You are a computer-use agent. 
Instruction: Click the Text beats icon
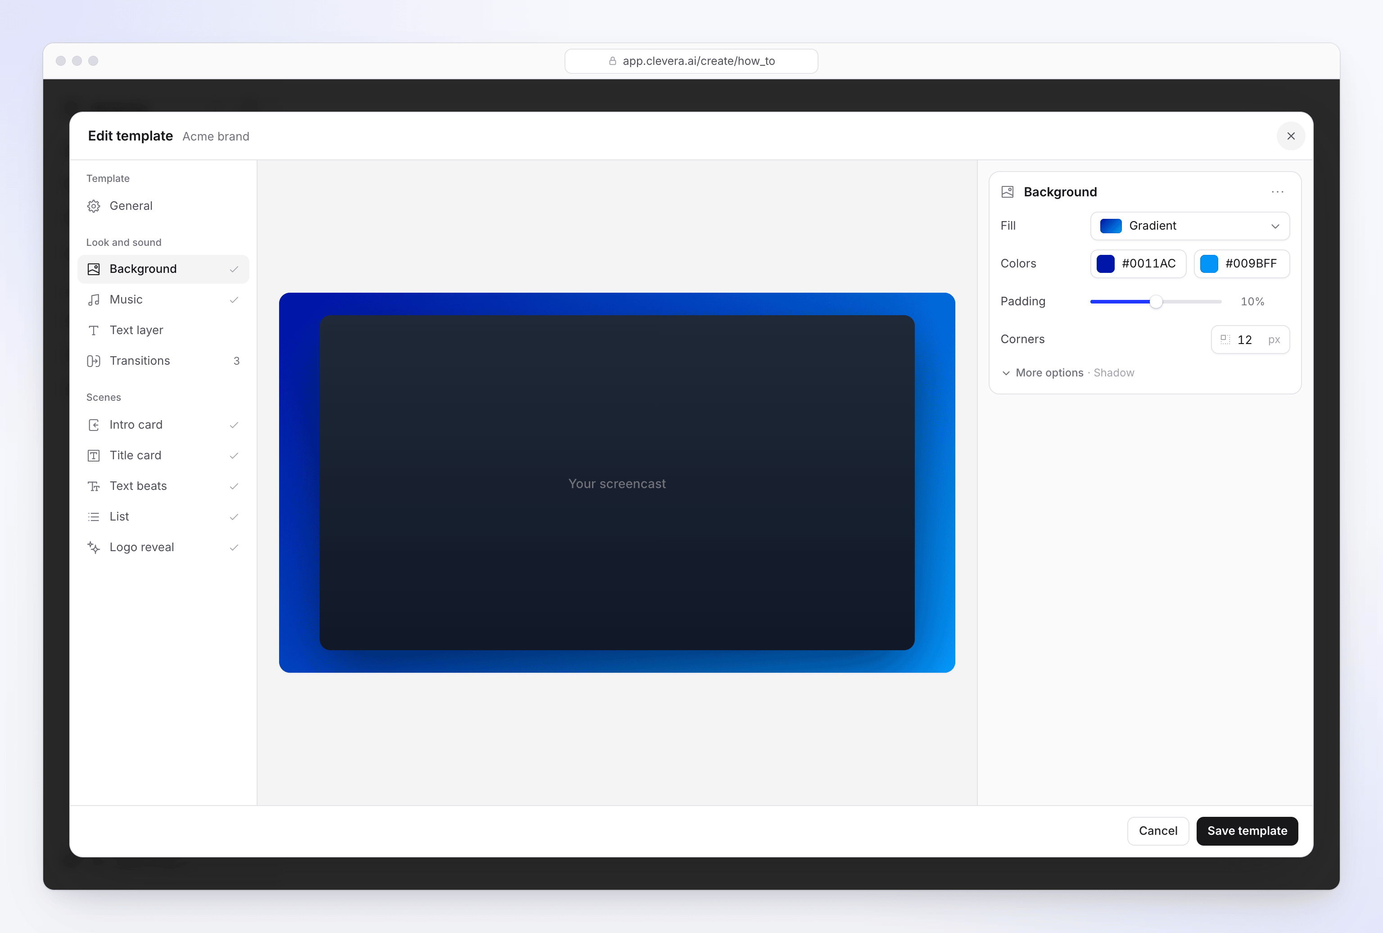(93, 486)
